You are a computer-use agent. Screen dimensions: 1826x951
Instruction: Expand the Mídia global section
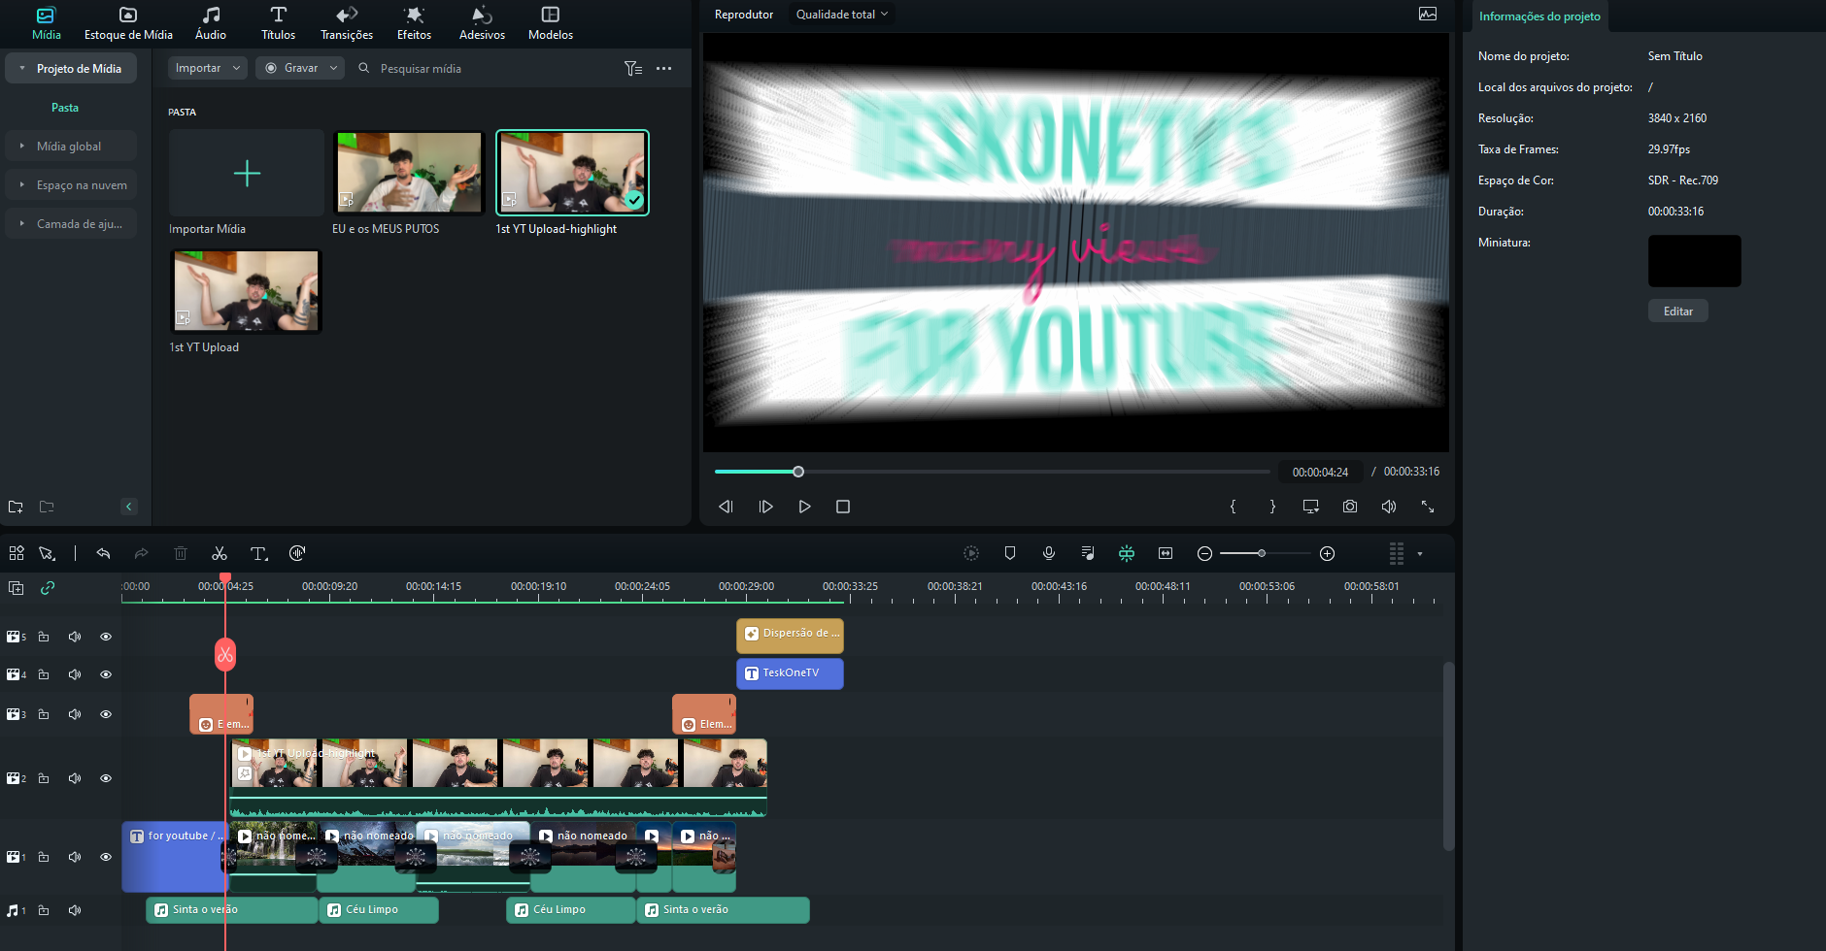(22, 147)
